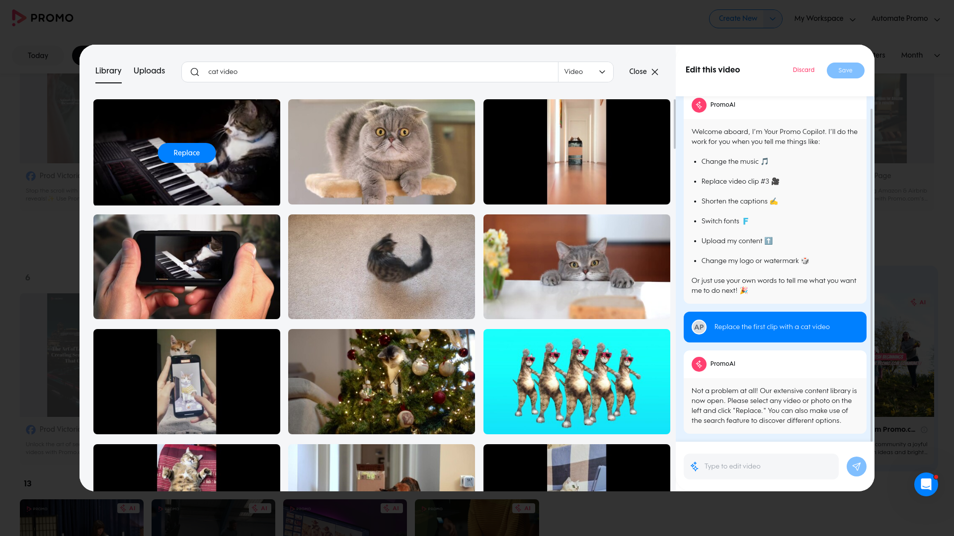Select the dancing cats video thumbnail

(x=576, y=381)
